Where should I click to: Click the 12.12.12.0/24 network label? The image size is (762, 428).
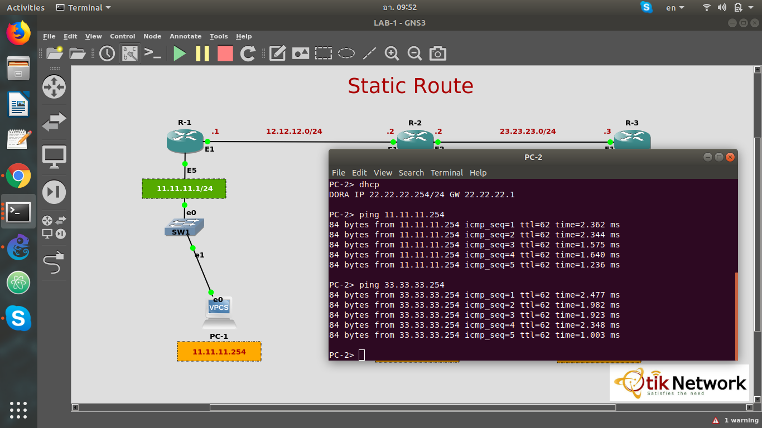[294, 132]
